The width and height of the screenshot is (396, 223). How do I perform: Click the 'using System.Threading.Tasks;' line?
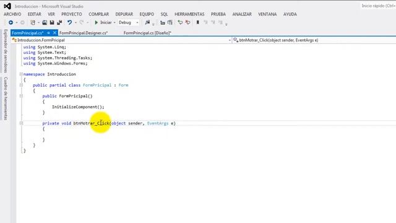point(58,58)
